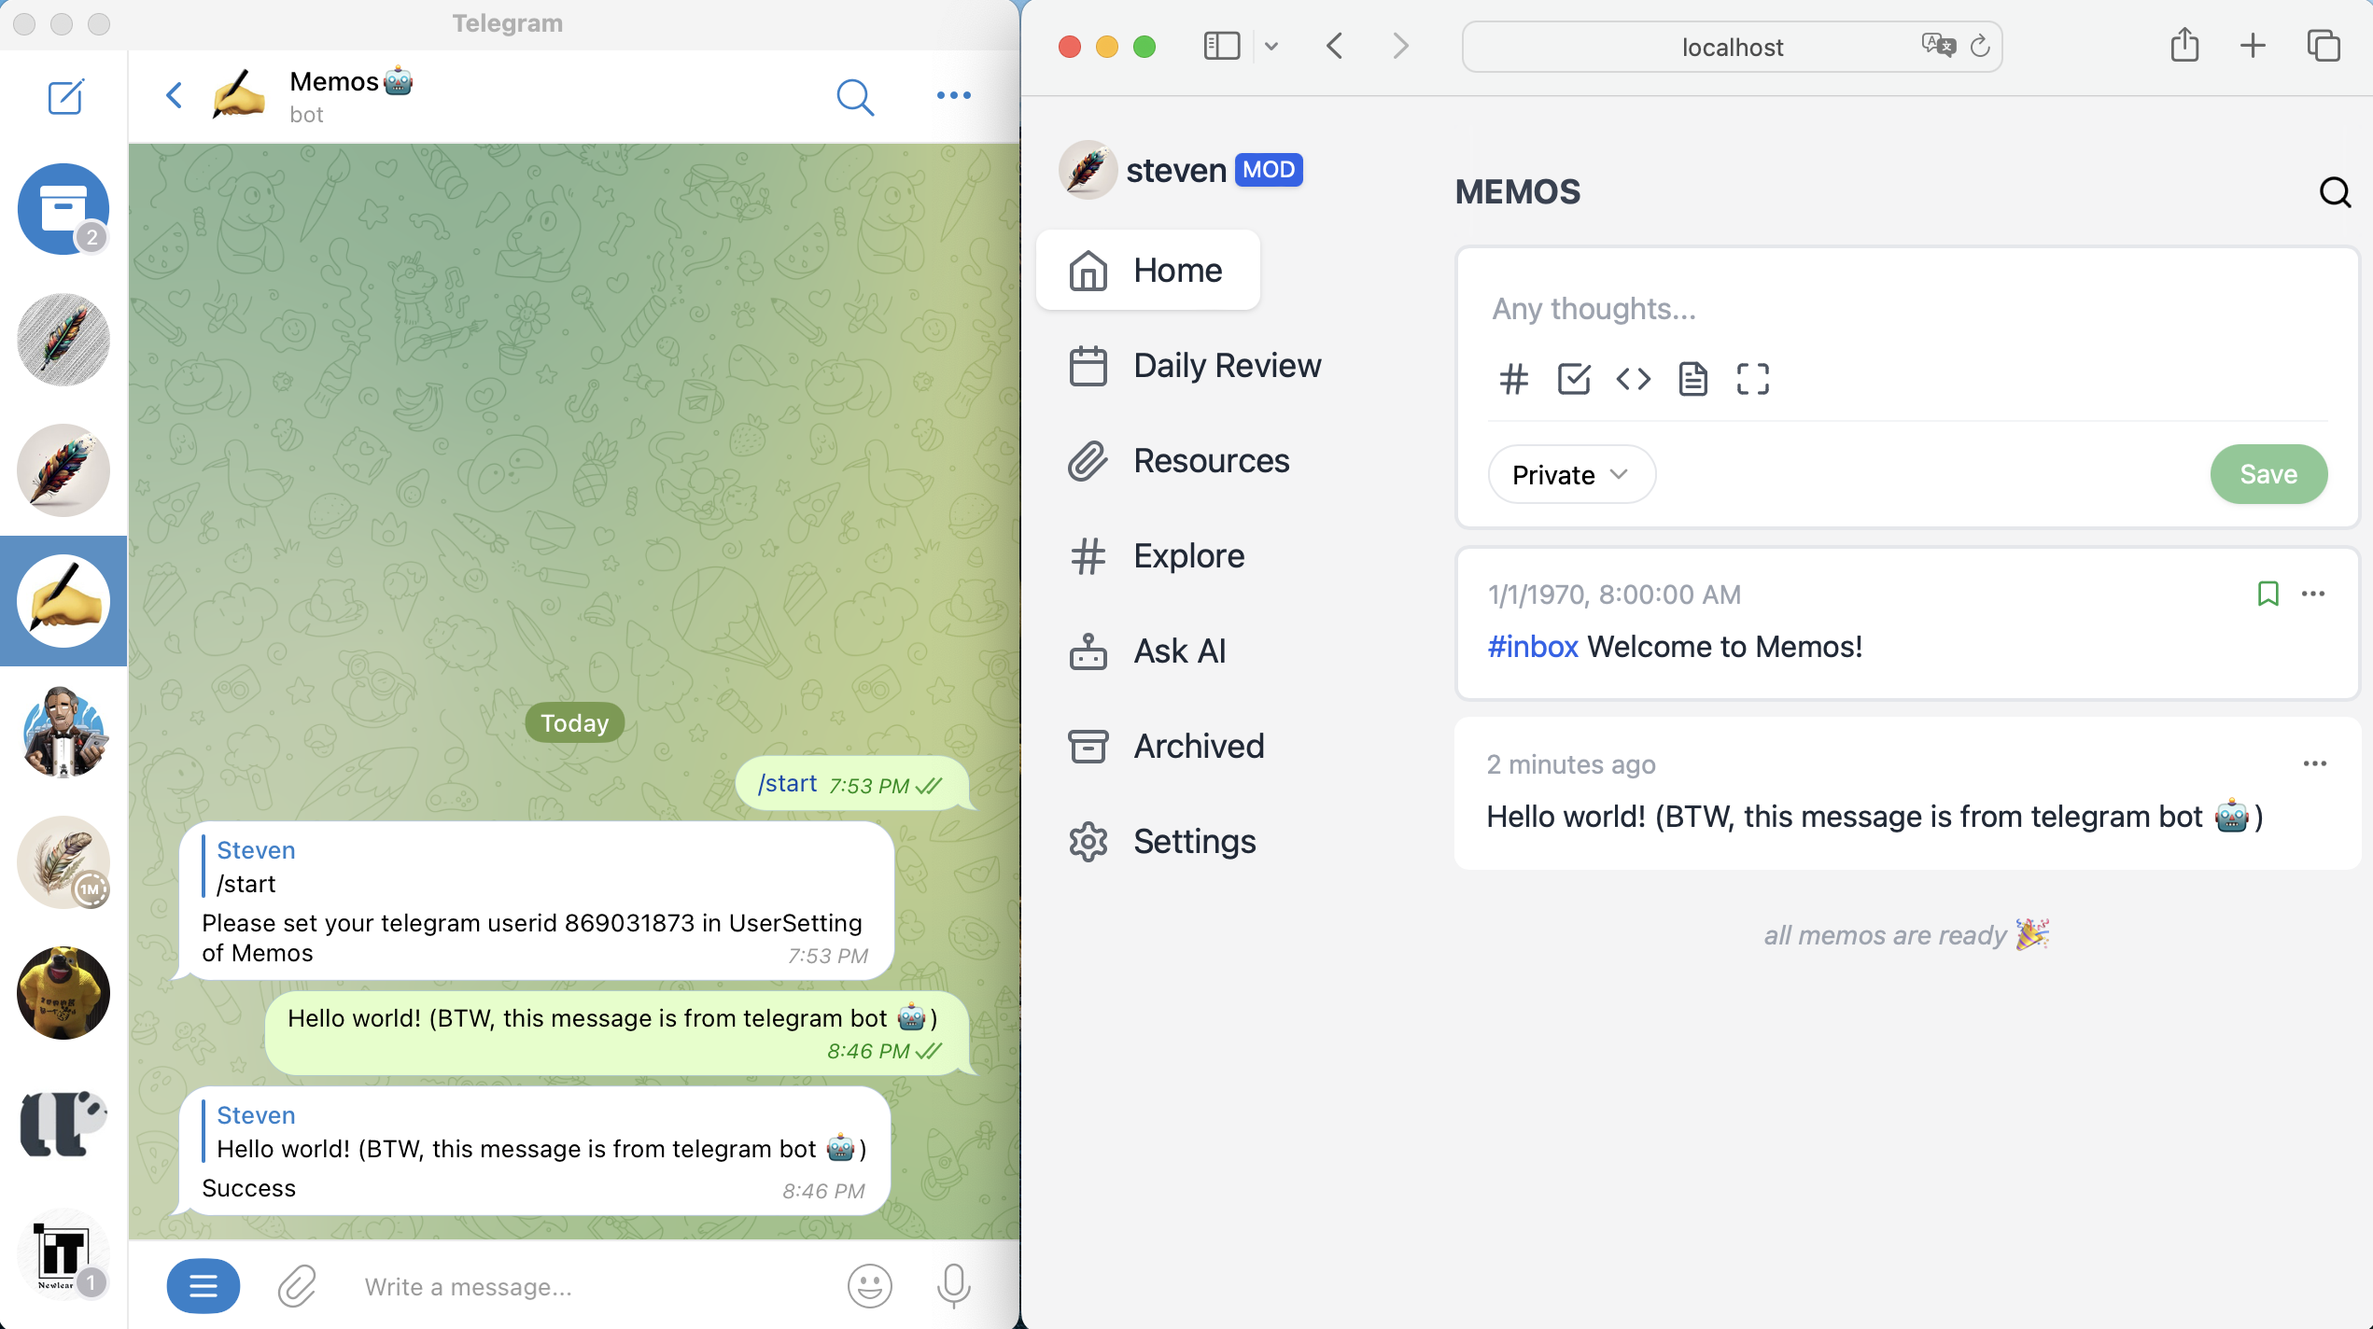Click the 'Any thoughts...' memo editor

coord(1907,309)
